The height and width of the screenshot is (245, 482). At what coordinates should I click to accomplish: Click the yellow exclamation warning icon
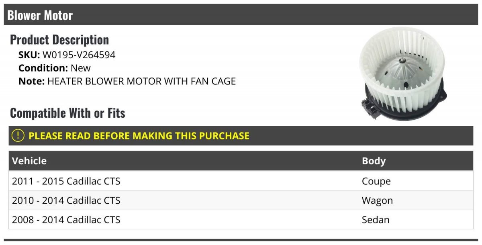click(x=18, y=135)
